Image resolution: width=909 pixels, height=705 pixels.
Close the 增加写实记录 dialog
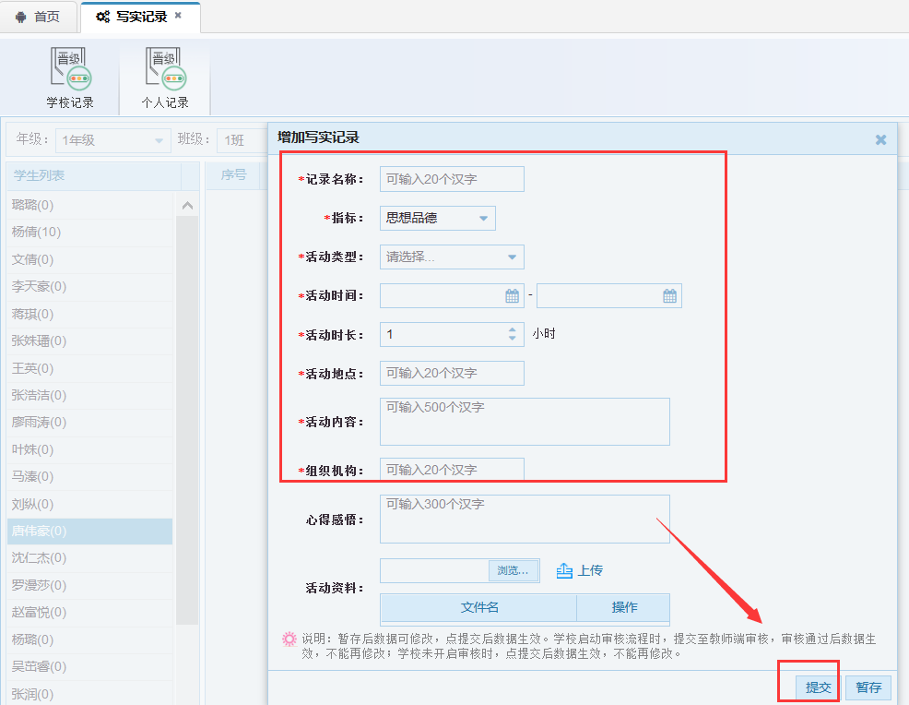coord(880,139)
